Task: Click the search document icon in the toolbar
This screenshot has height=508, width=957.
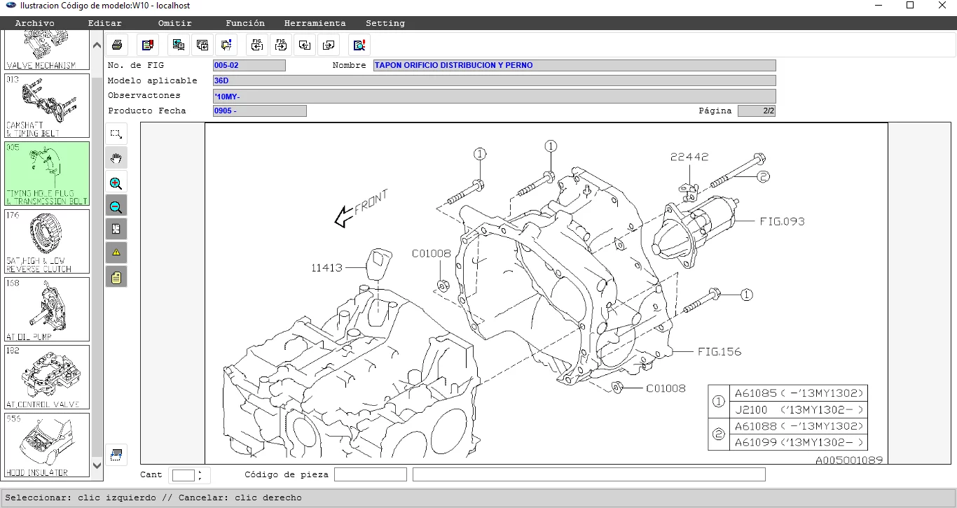Action: tap(359, 45)
